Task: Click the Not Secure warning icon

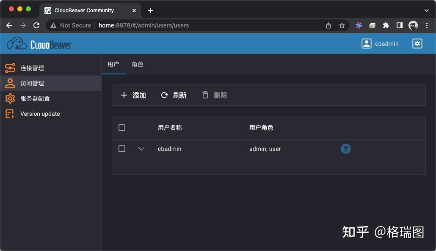Action: (53, 25)
